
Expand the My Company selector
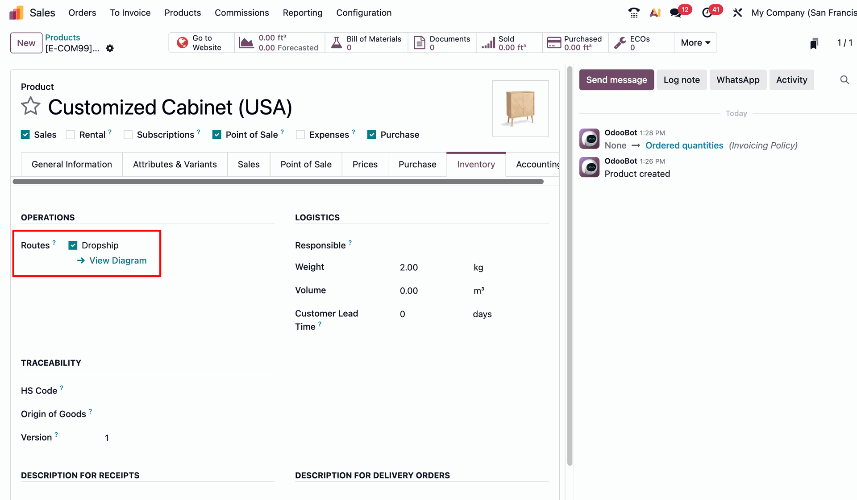pos(803,12)
